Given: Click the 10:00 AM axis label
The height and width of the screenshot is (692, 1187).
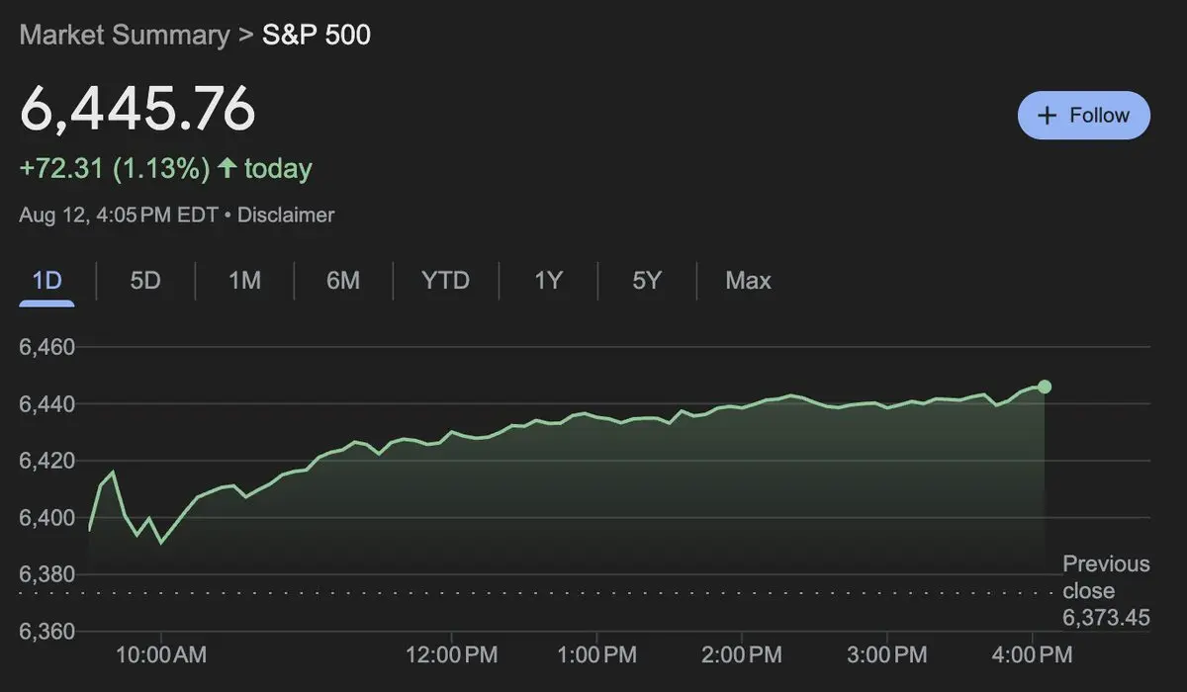Looking at the screenshot, I should [x=161, y=655].
